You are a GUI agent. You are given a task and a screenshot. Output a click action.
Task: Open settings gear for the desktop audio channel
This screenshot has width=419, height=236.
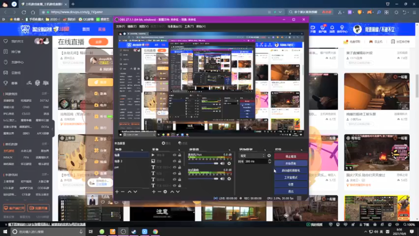pyautogui.click(x=229, y=179)
